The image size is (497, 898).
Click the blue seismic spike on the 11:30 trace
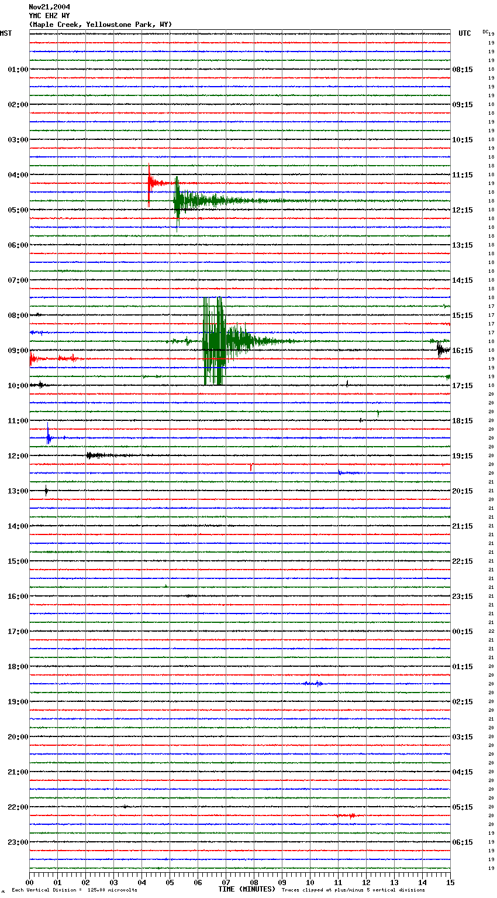coord(49,434)
